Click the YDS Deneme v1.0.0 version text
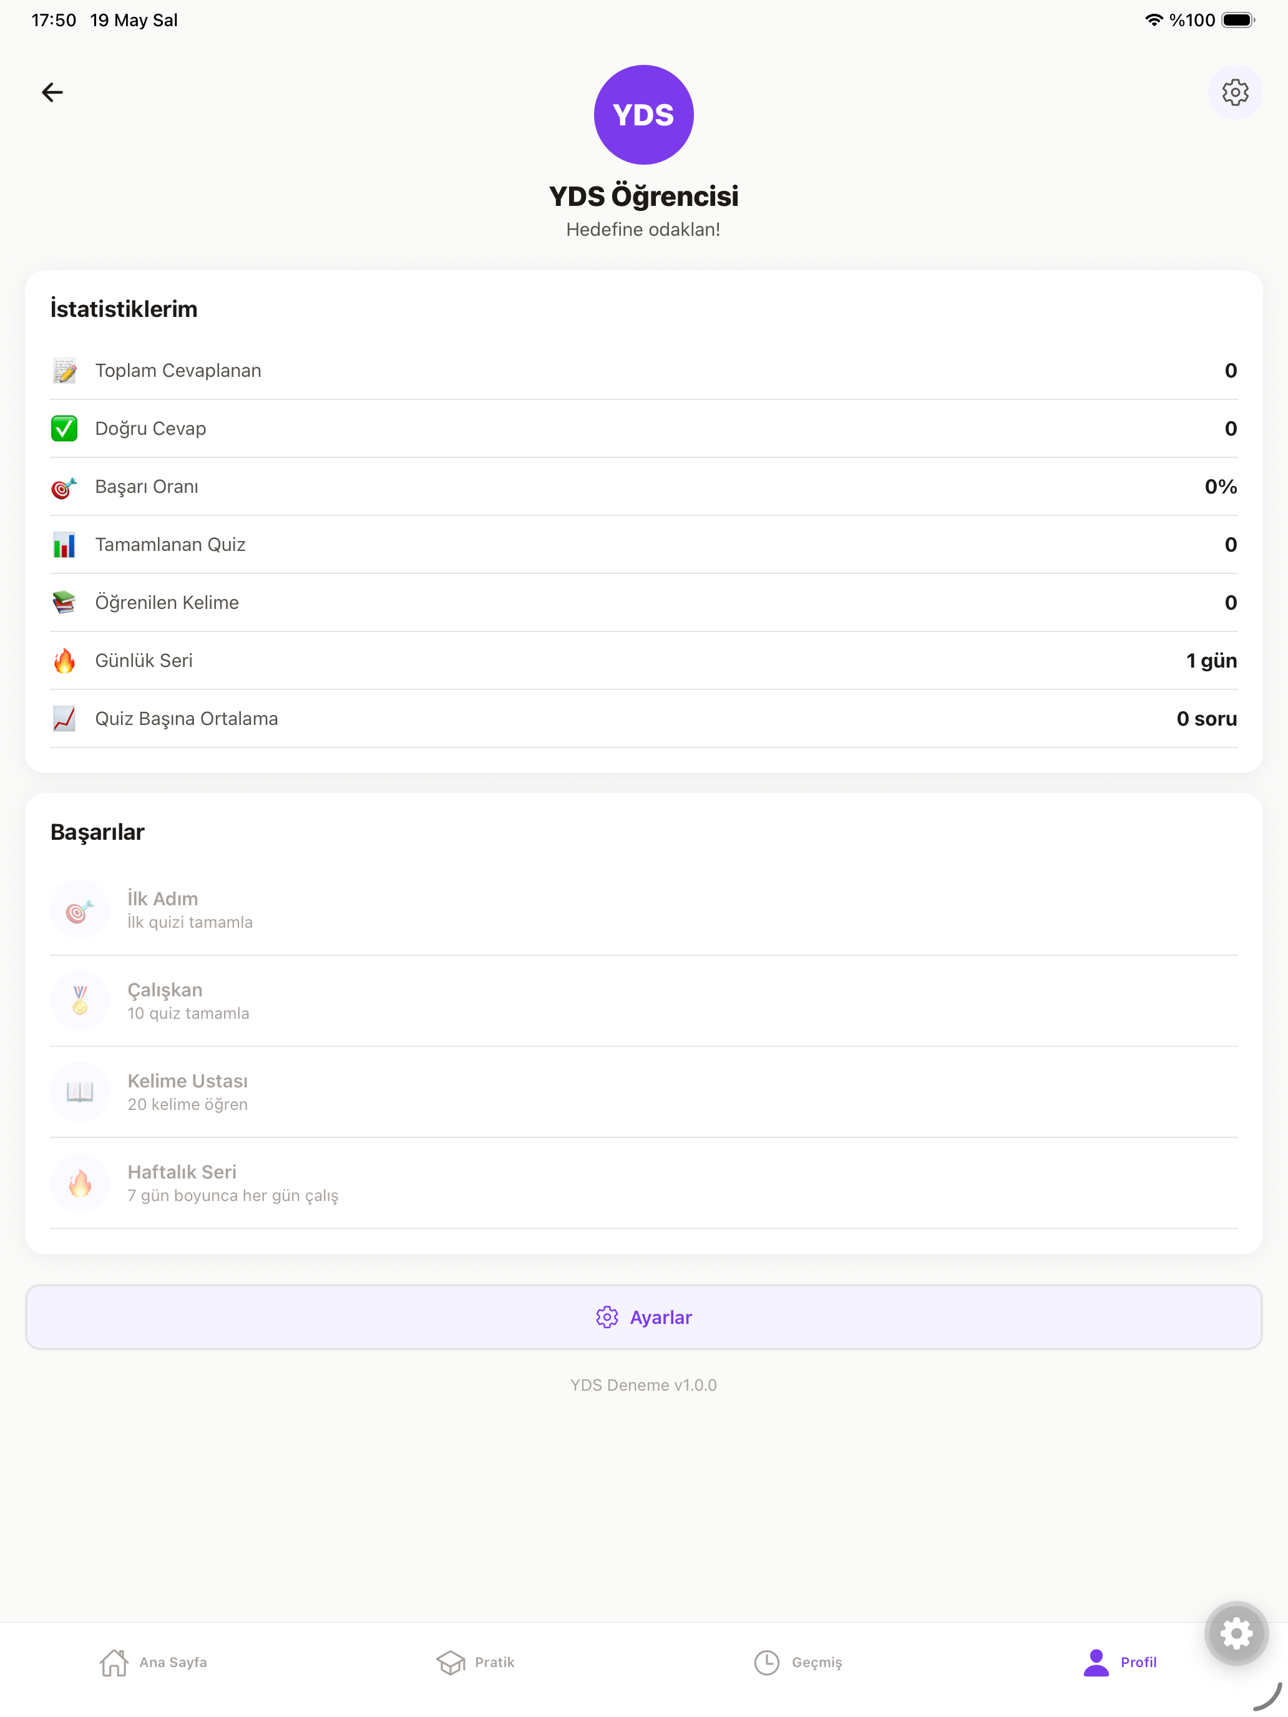1288x1717 pixels. pyautogui.click(x=643, y=1385)
